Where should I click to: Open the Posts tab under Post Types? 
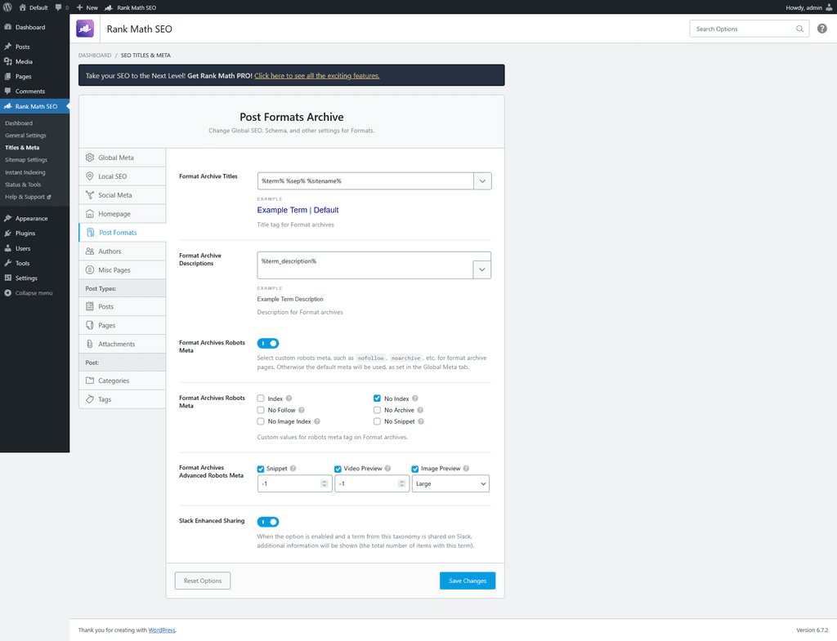point(123,307)
